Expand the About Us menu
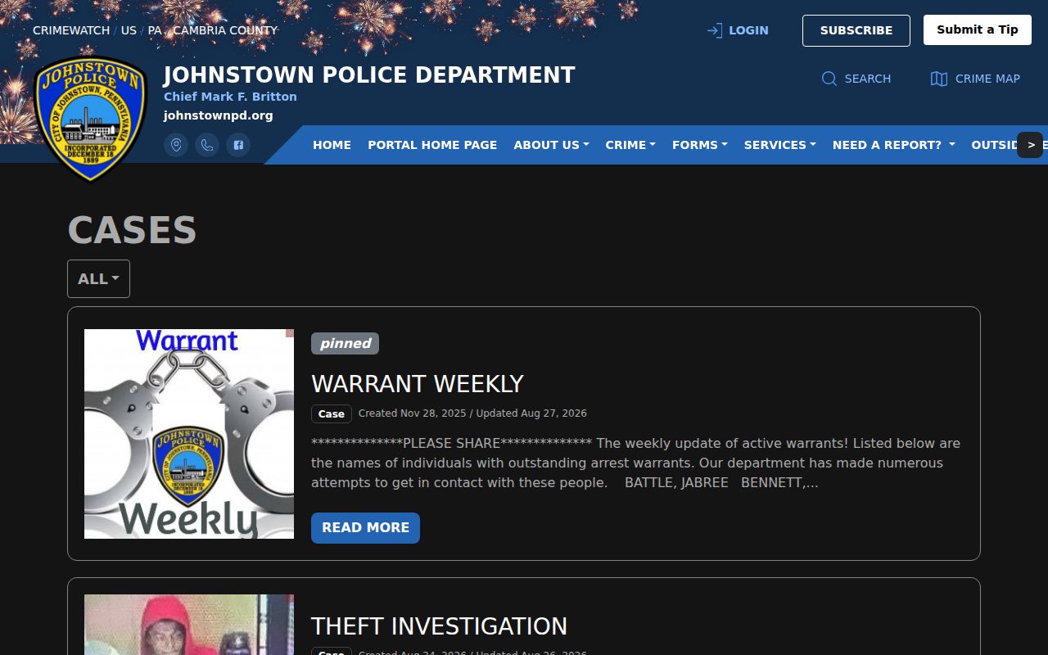Image resolution: width=1048 pixels, height=655 pixels. pyautogui.click(x=551, y=145)
